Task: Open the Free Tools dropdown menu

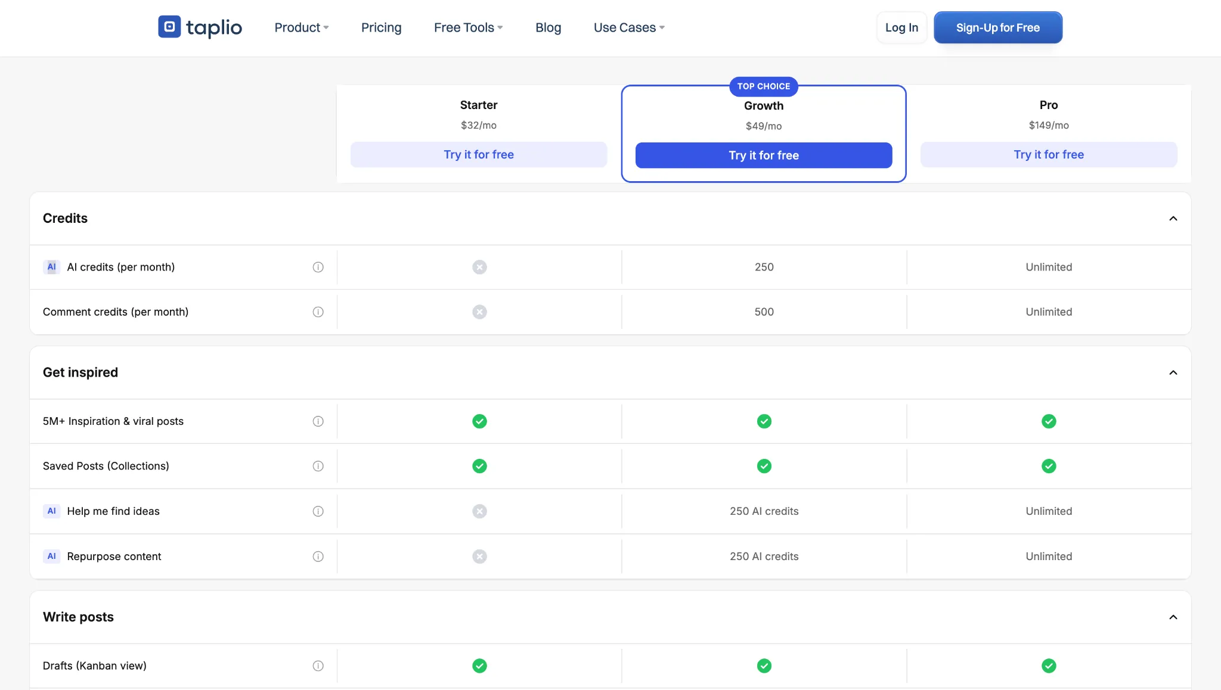Action: tap(469, 27)
